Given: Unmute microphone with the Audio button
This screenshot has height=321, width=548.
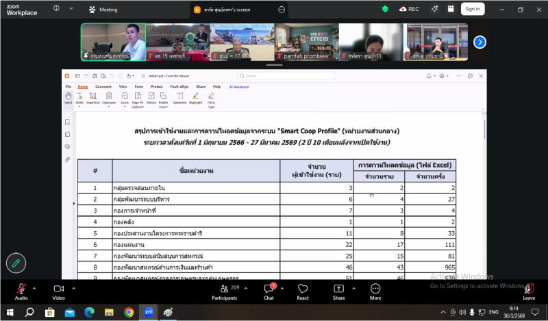Looking at the screenshot, I should coord(21,289).
